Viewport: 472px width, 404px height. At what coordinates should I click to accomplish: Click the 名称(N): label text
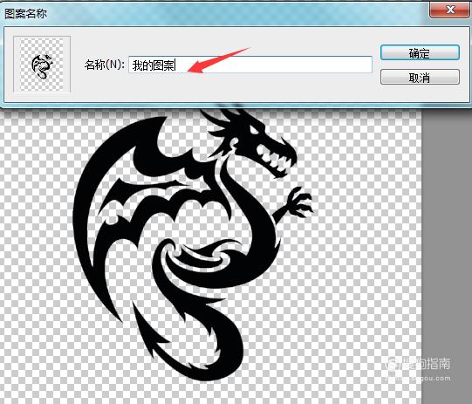click(105, 65)
